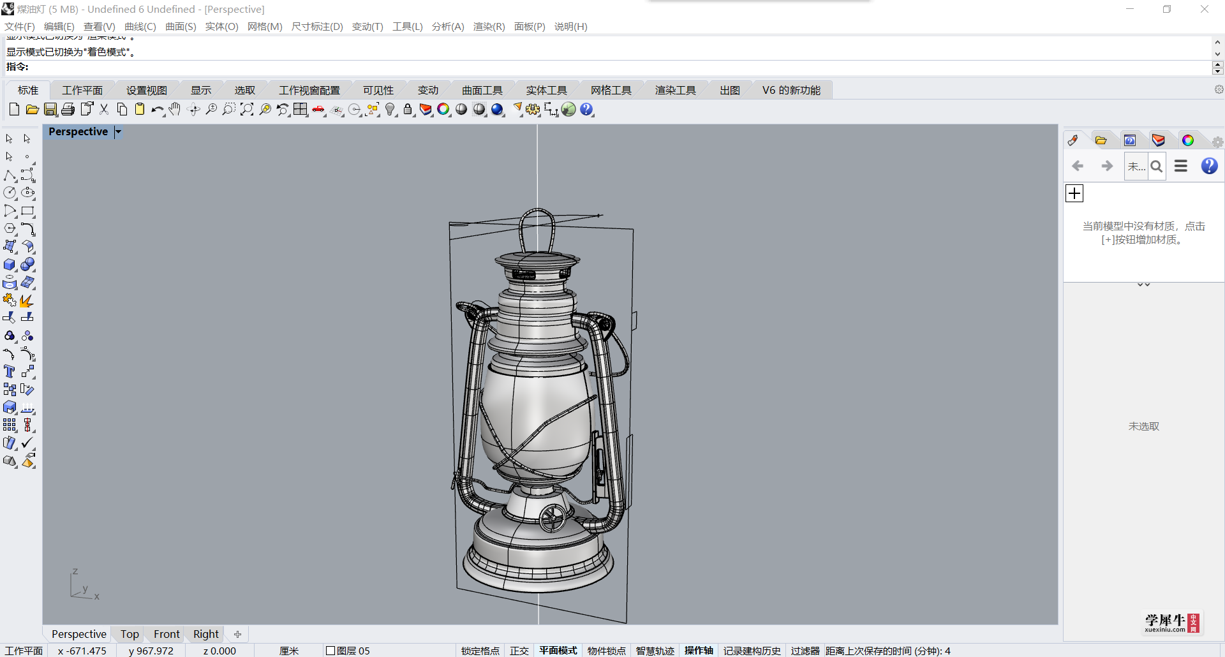The height and width of the screenshot is (657, 1225).
Task: Click the puzzle Join icon
Action: coord(10,300)
